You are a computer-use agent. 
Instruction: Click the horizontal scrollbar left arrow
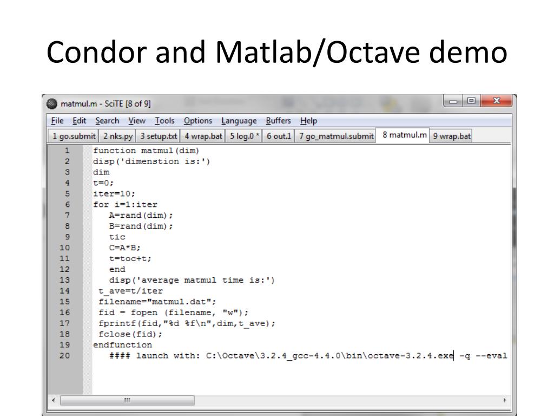coord(54,400)
